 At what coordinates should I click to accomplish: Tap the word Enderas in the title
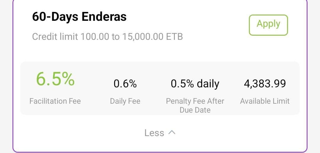point(104,17)
